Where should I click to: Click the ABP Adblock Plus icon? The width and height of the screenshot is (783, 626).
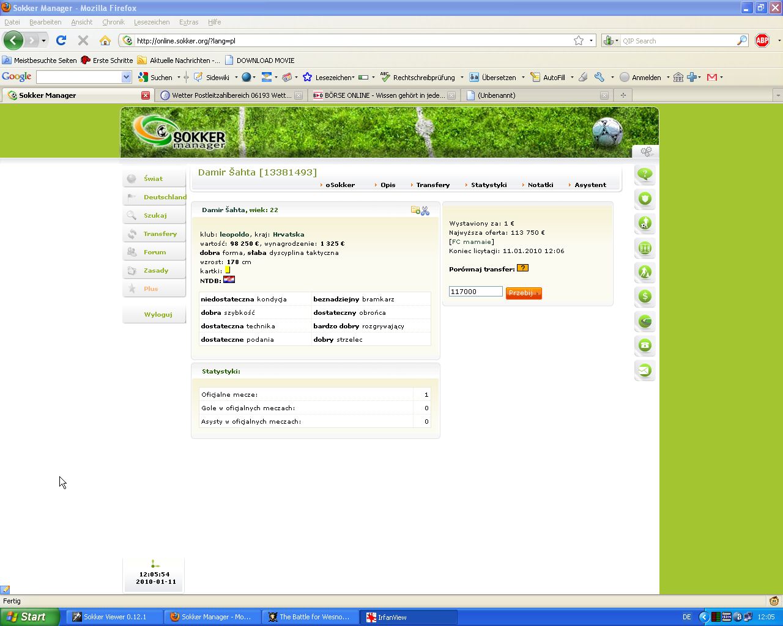click(x=762, y=41)
